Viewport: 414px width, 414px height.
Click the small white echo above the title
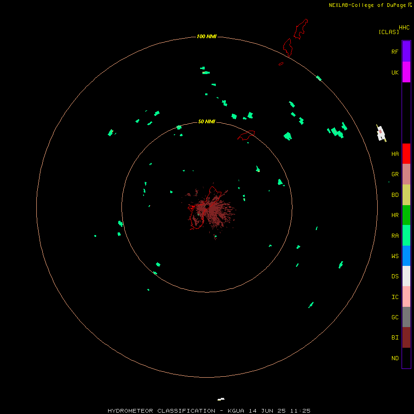click(221, 399)
